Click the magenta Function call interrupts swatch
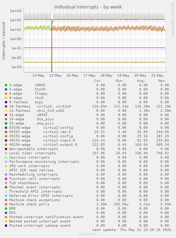Screen dimensions: 176x238 tap(6, 179)
